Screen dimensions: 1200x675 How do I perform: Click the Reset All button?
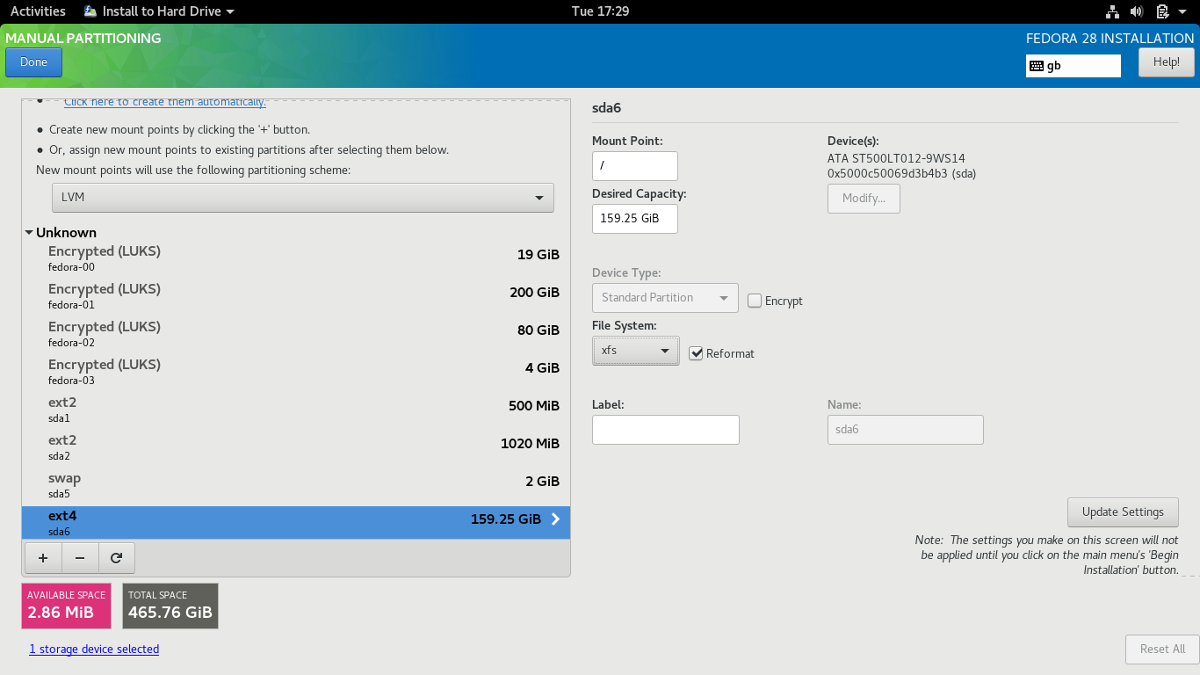coord(1162,650)
